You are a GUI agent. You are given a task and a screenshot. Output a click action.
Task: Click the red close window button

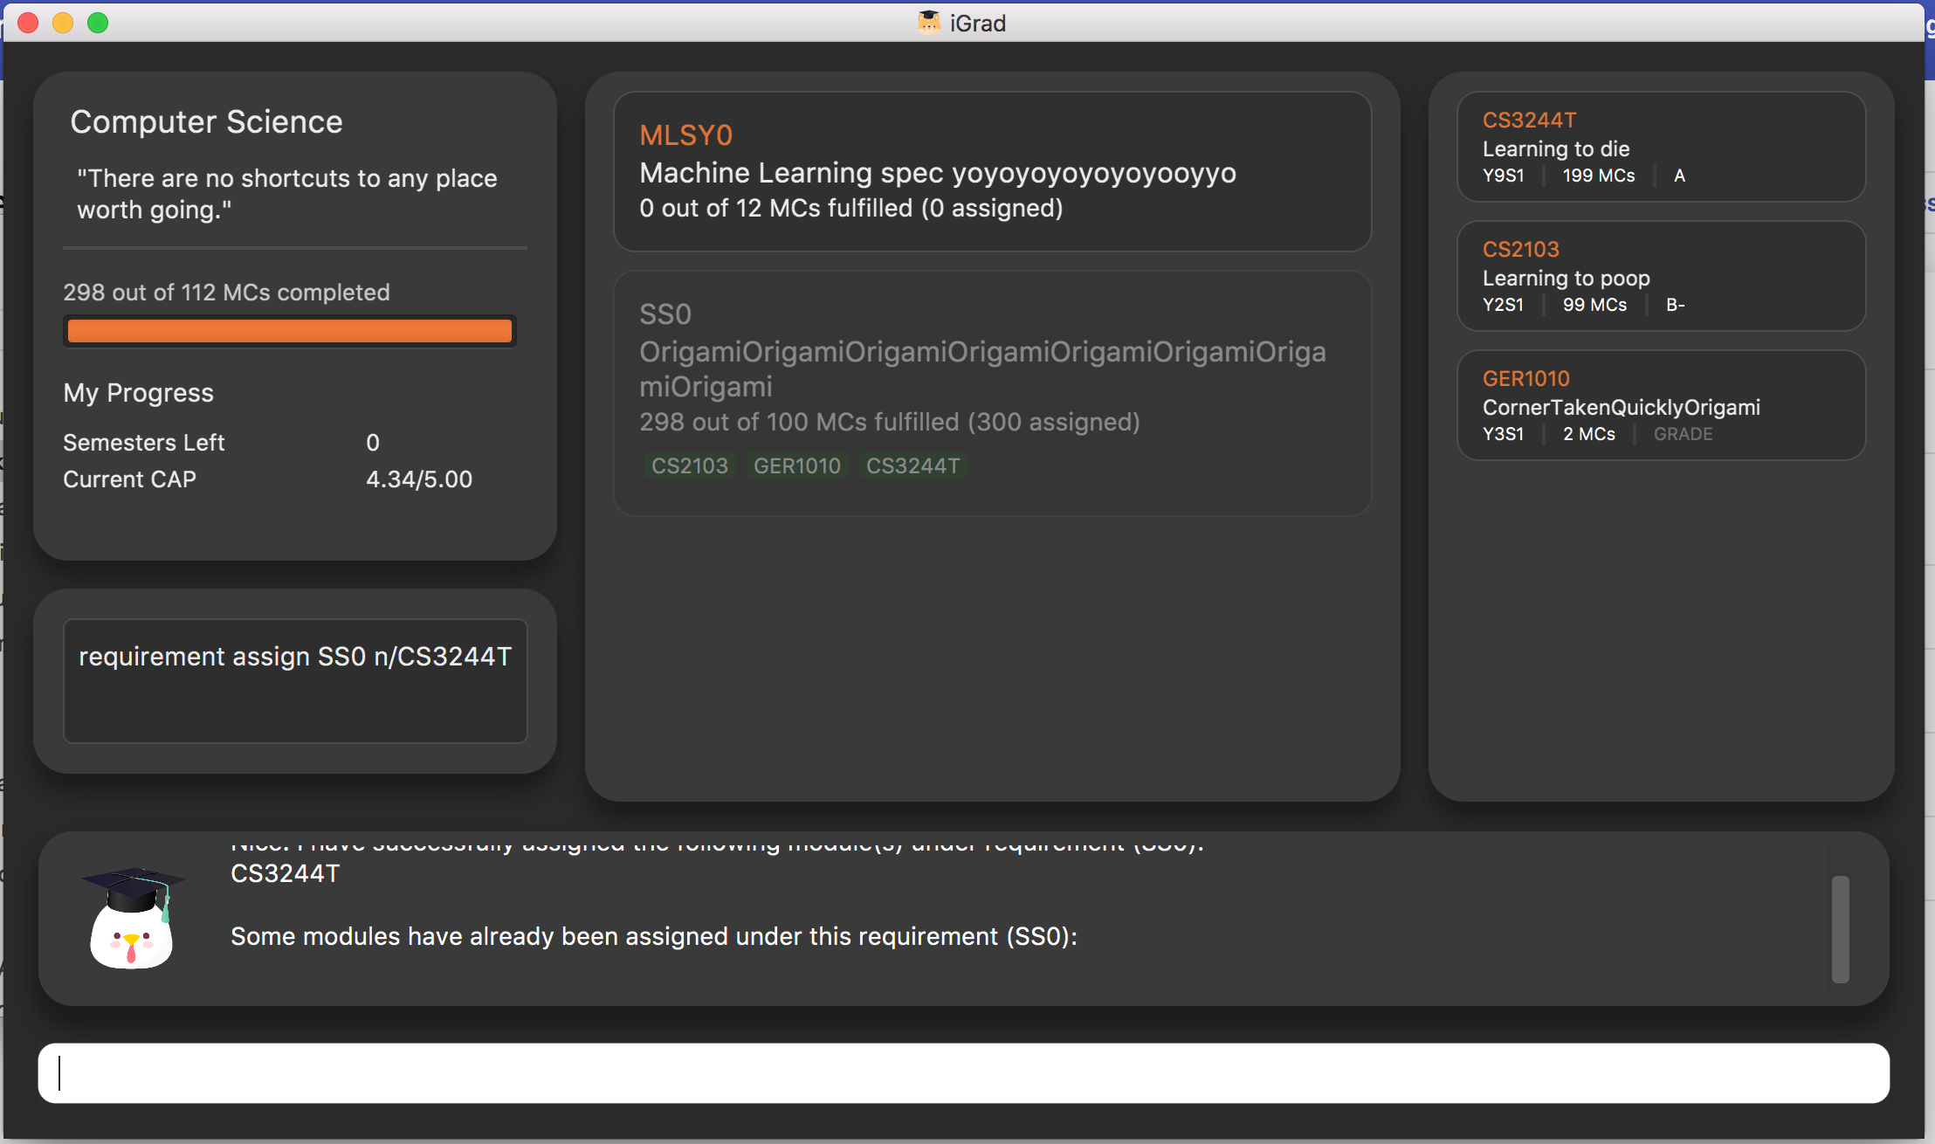point(28,23)
